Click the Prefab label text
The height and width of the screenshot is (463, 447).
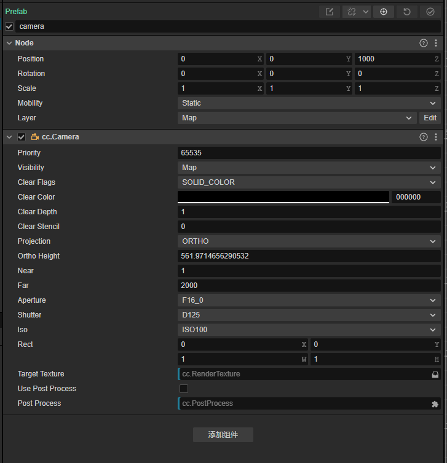pyautogui.click(x=16, y=12)
